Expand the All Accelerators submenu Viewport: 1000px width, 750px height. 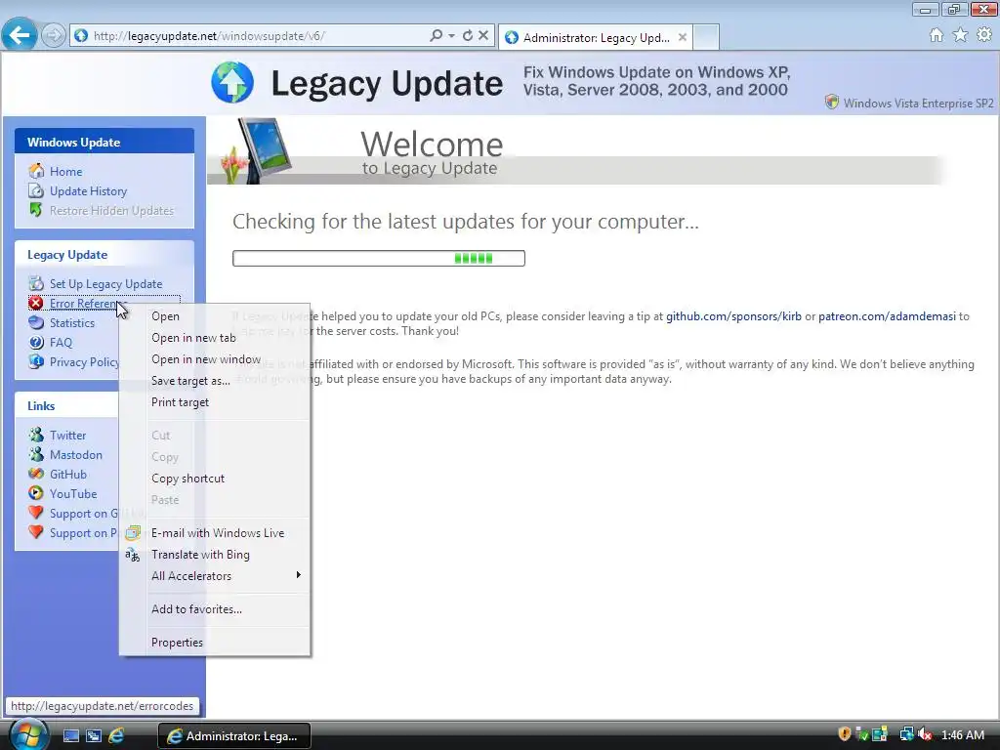(x=215, y=576)
